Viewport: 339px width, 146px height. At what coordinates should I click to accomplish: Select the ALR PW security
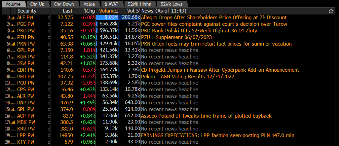click(x=25, y=96)
